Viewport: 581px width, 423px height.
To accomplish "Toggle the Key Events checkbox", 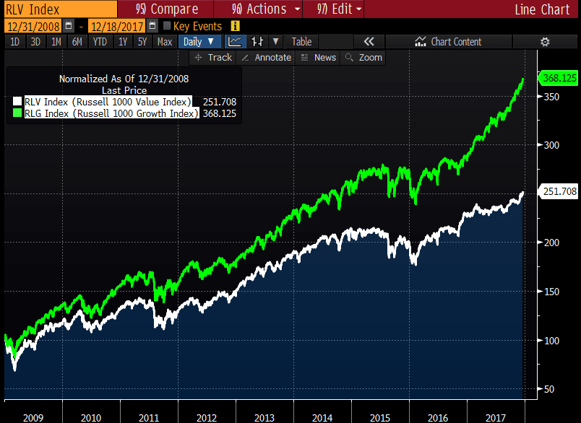I will coord(167,27).
